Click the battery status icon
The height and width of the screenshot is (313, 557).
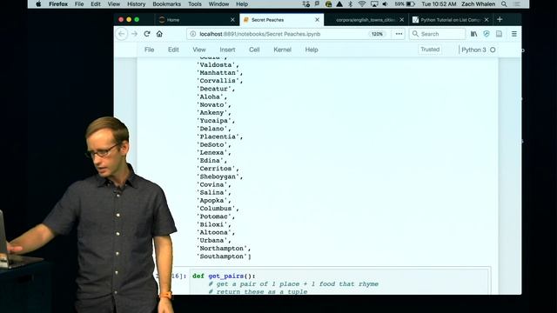pyautogui.click(x=411, y=4)
